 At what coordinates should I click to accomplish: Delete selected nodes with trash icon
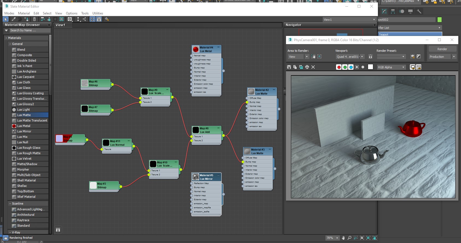[34, 19]
